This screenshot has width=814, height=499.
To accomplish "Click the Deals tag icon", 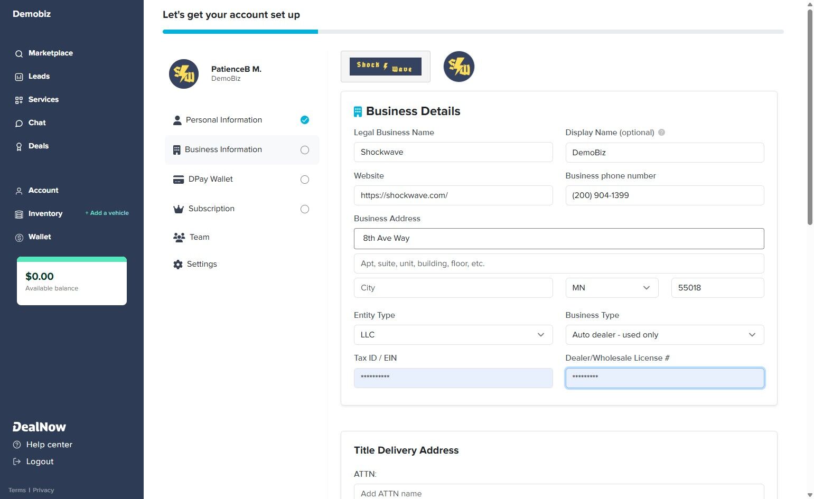I will [18, 146].
